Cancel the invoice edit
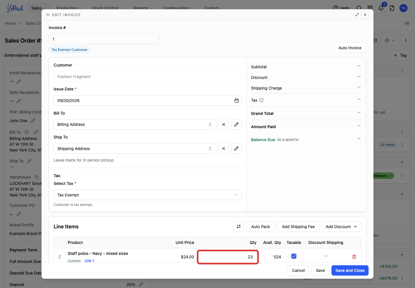 coord(299,270)
